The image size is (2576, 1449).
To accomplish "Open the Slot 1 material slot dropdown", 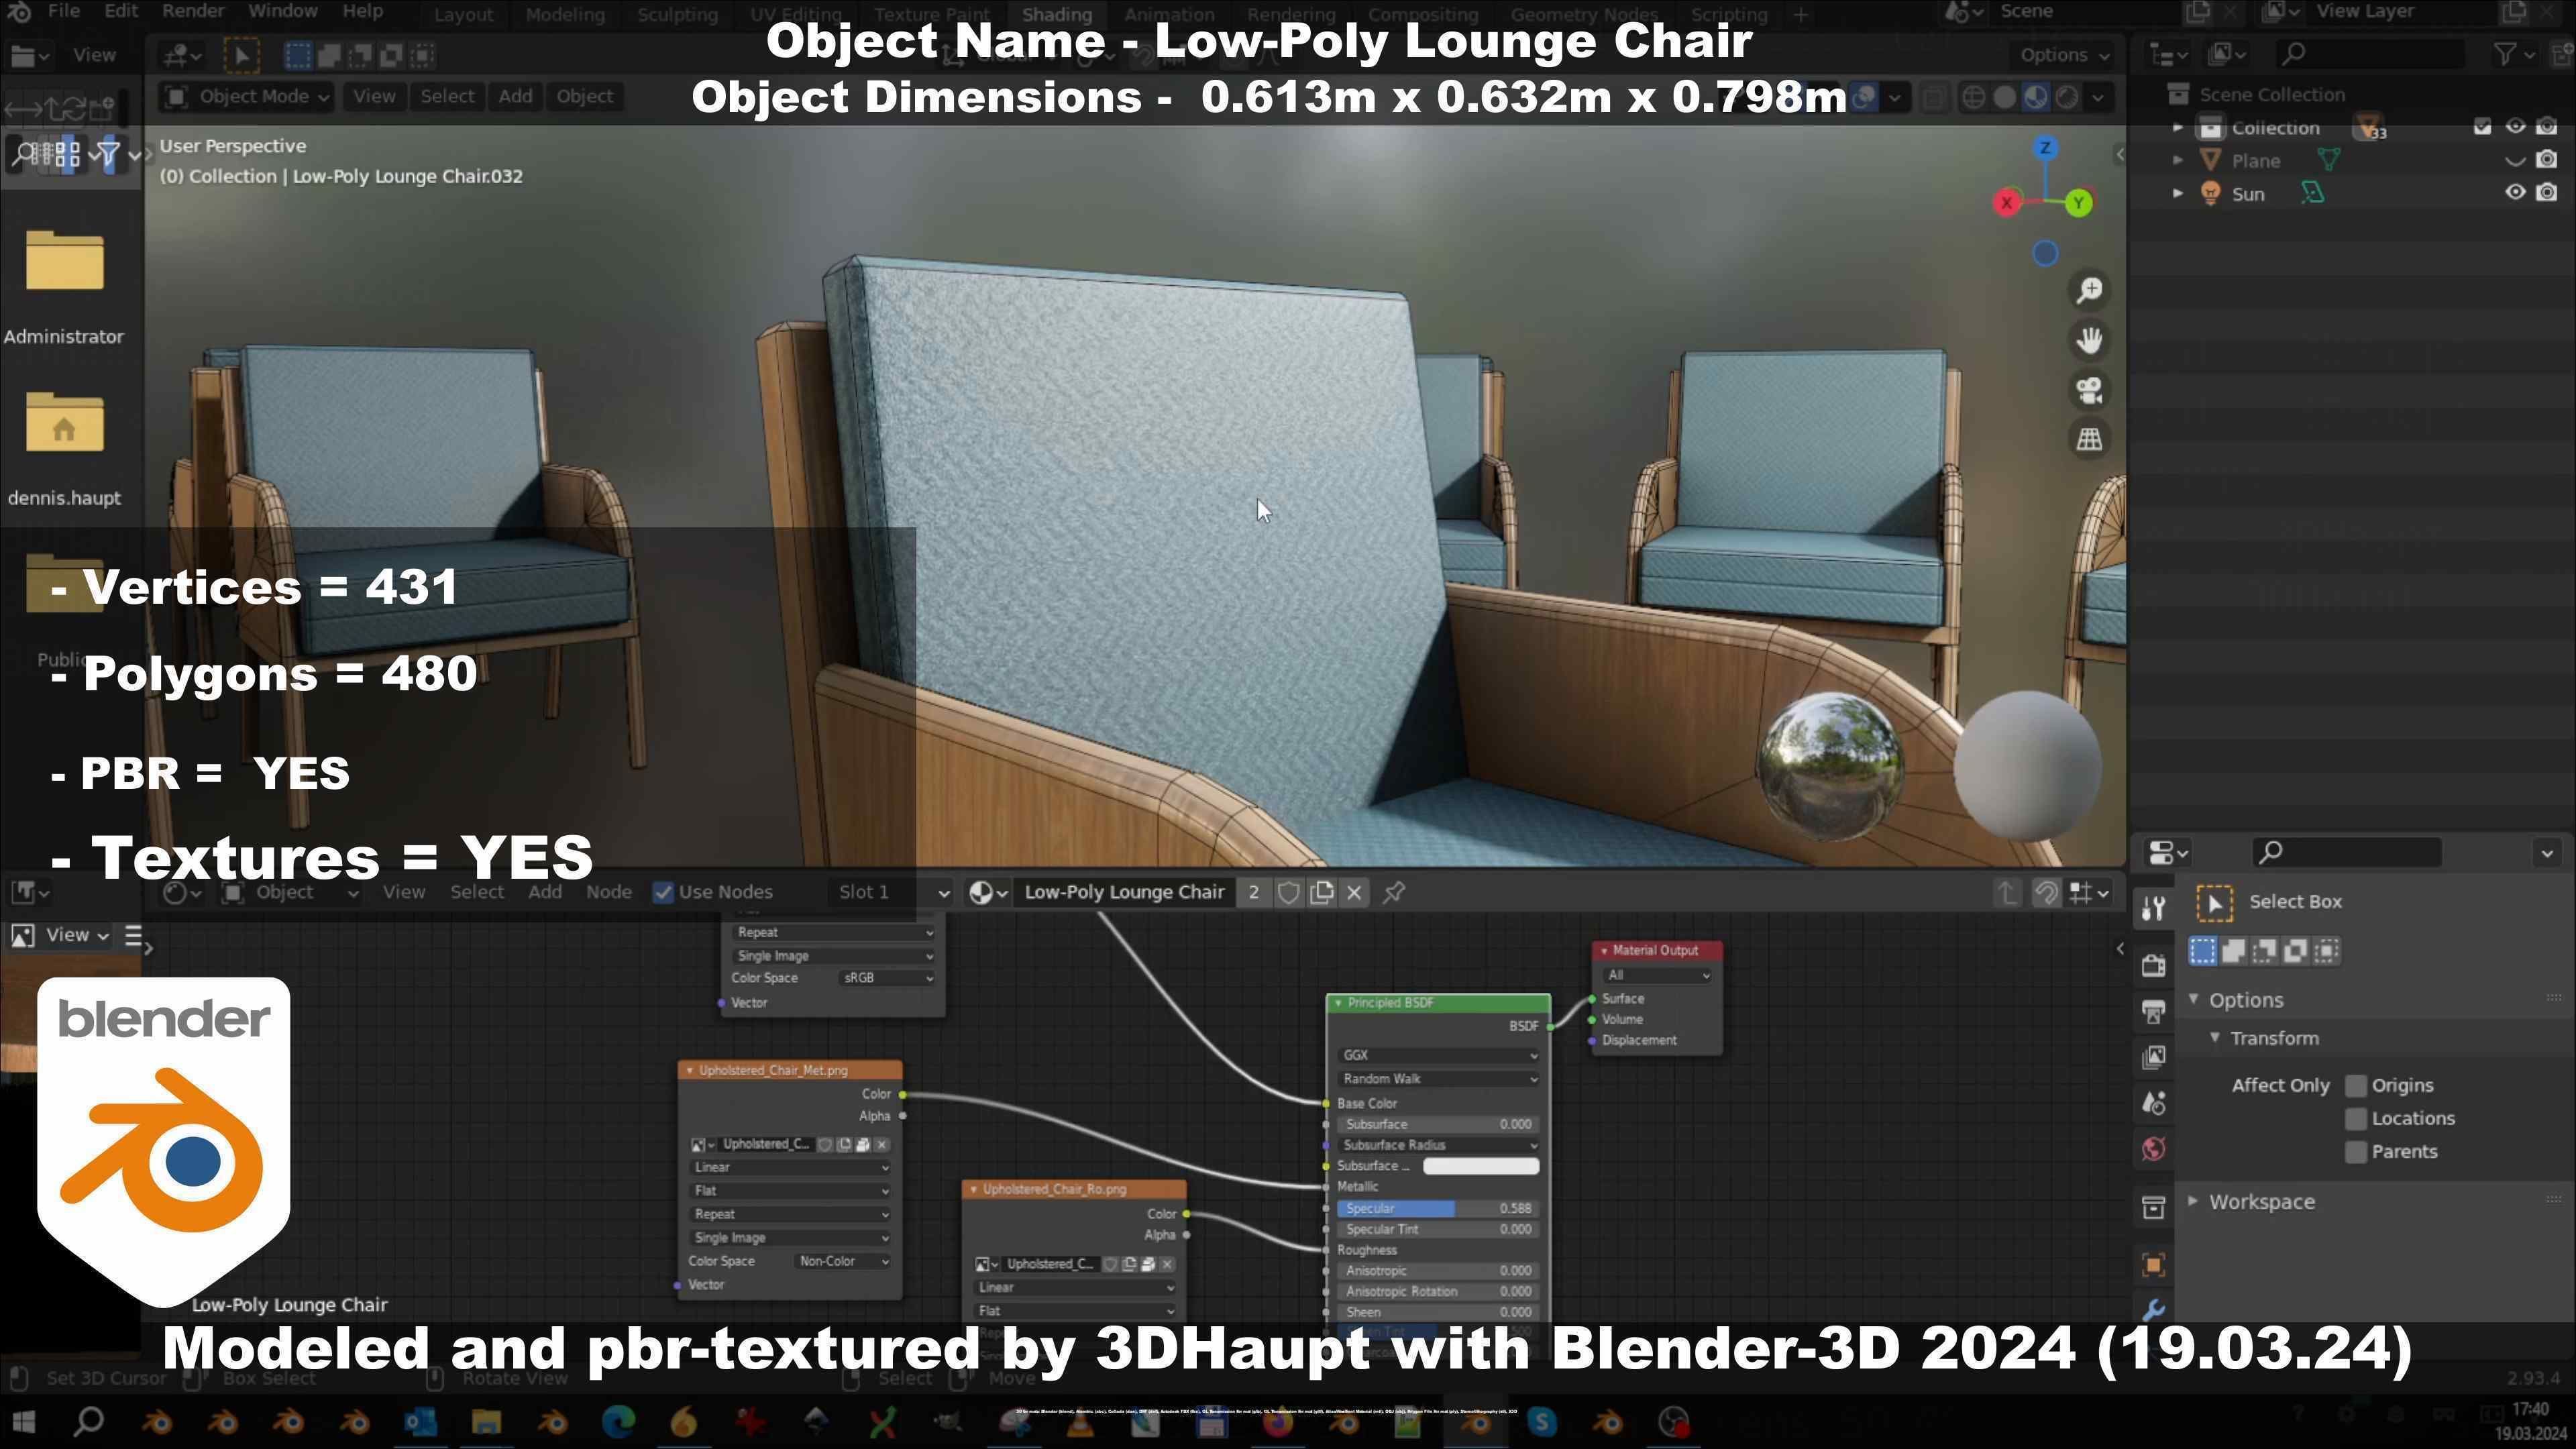I will [x=890, y=892].
